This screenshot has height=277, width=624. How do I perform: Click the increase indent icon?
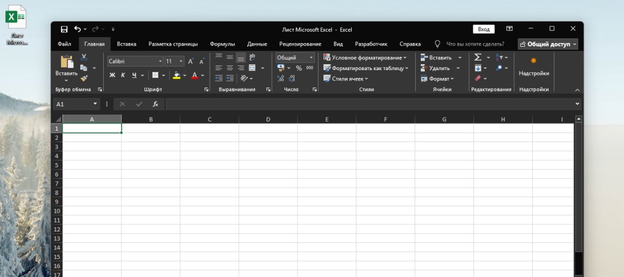[x=230, y=78]
